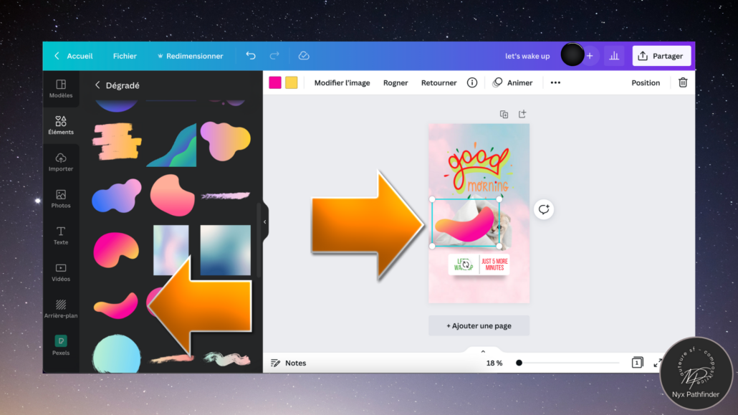Open the Arrière-plan sidebar panel
Image resolution: width=738 pixels, height=415 pixels.
pyautogui.click(x=61, y=309)
